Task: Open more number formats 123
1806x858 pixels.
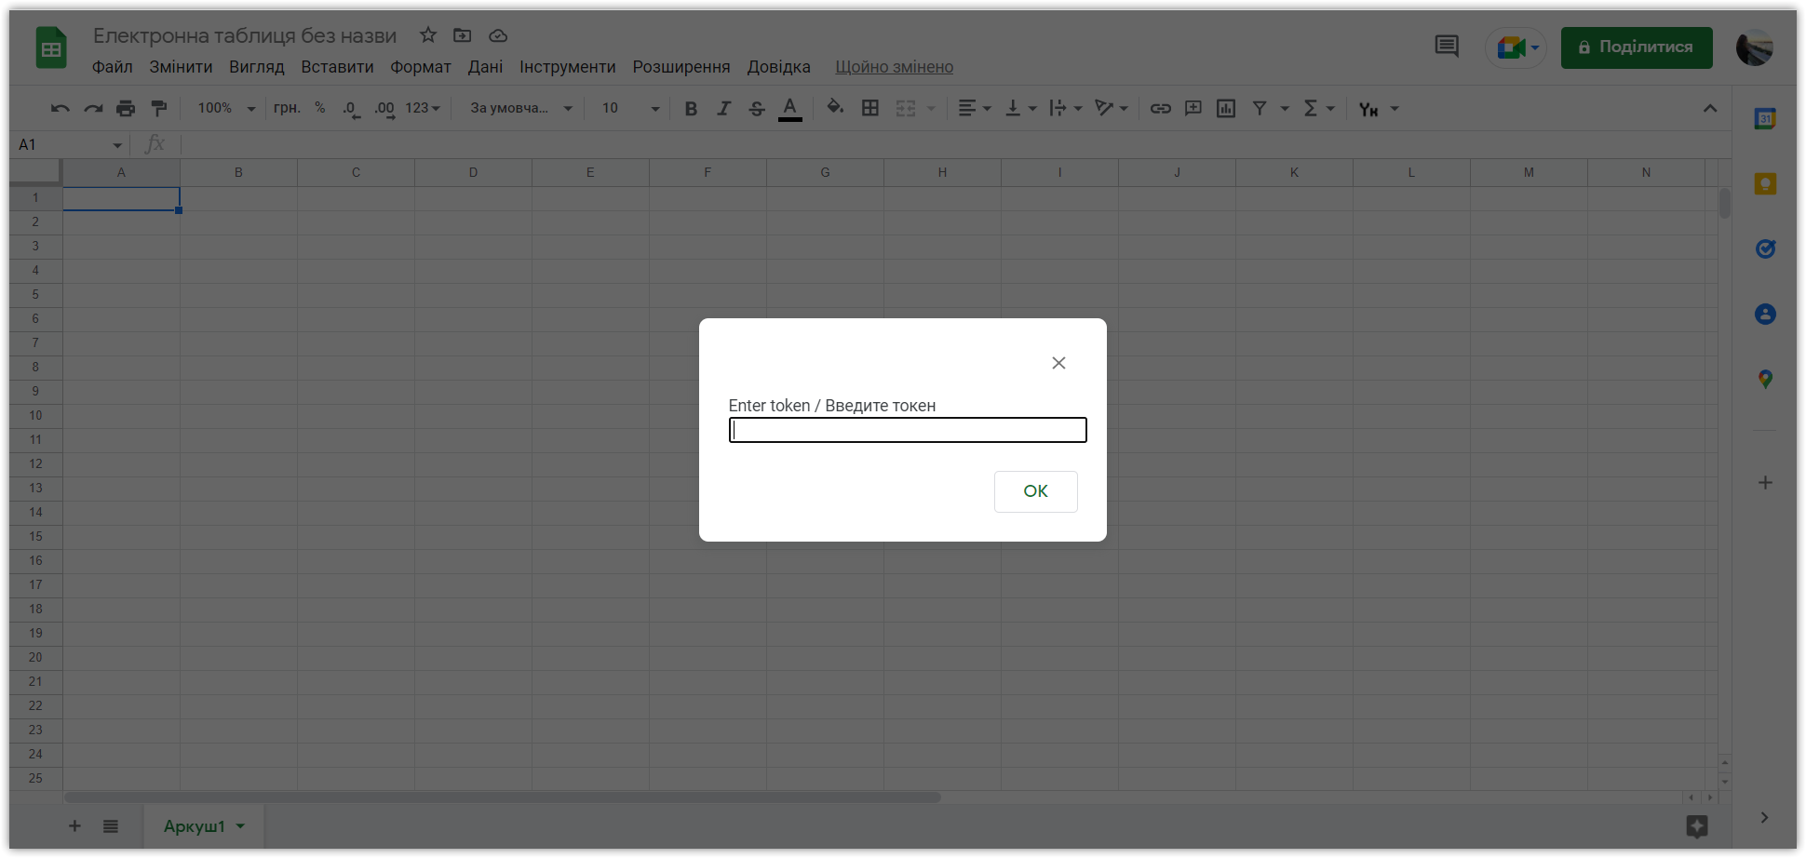Action: coord(423,108)
